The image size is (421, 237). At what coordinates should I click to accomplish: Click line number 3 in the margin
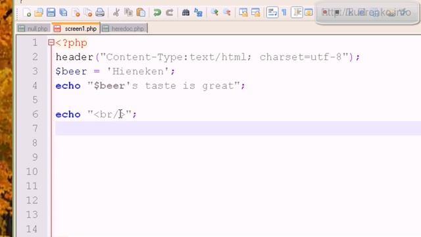pyautogui.click(x=35, y=71)
